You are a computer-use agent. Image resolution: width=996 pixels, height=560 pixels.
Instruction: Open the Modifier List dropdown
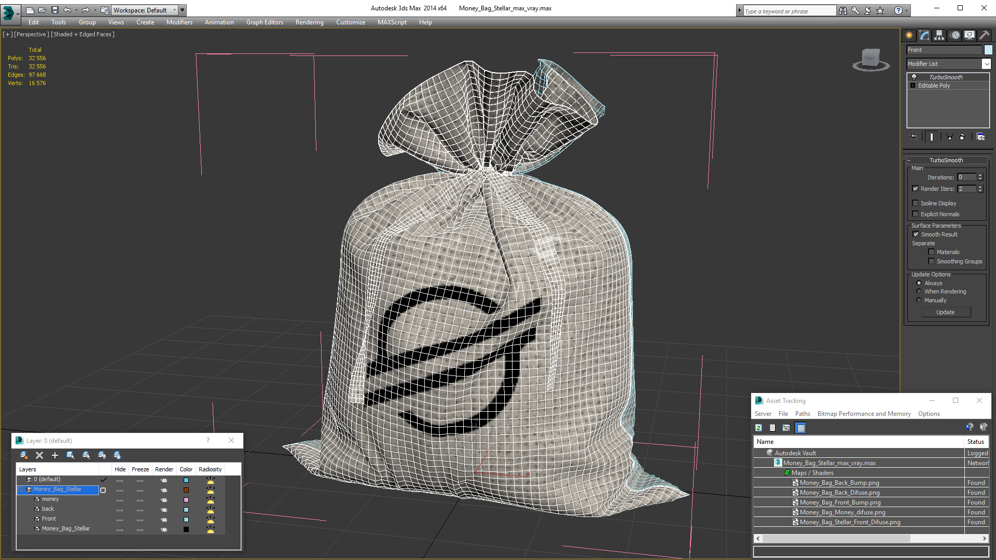(x=986, y=64)
